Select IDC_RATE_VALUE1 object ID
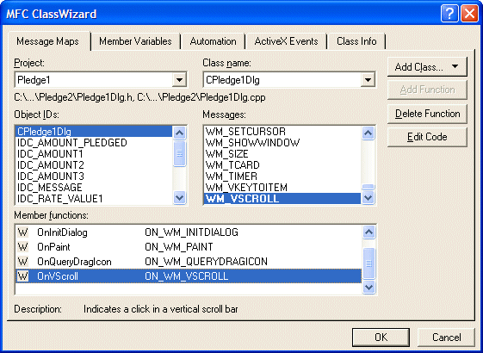Image resolution: width=483 pixels, height=353 pixels. click(94, 199)
